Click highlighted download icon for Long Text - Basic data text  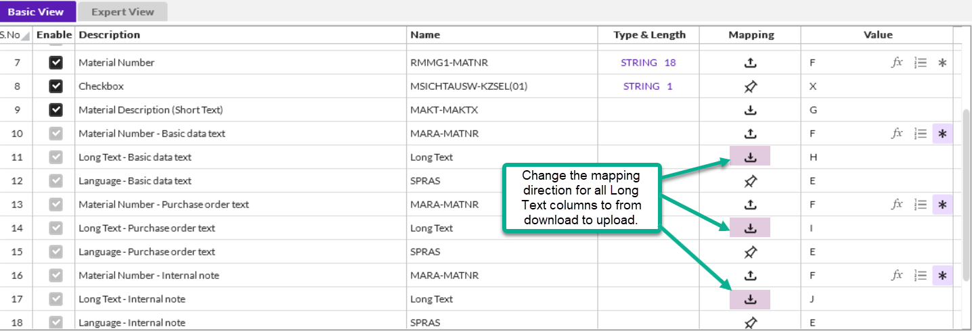(750, 157)
